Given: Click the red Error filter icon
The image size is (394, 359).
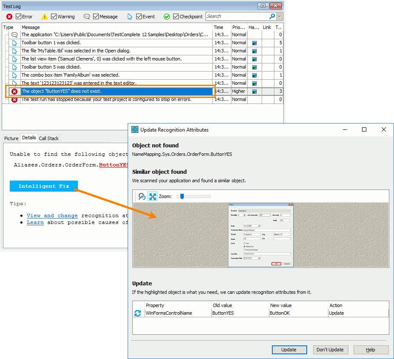Looking at the screenshot, I should pyautogui.click(x=10, y=17).
